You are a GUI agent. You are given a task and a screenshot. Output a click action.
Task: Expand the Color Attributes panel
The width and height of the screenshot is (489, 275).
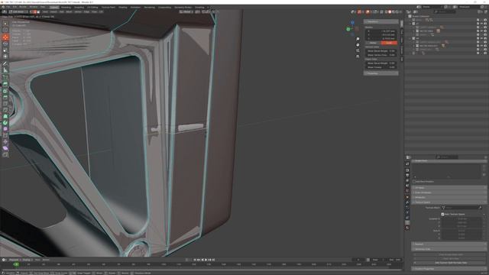pyautogui.click(x=449, y=192)
